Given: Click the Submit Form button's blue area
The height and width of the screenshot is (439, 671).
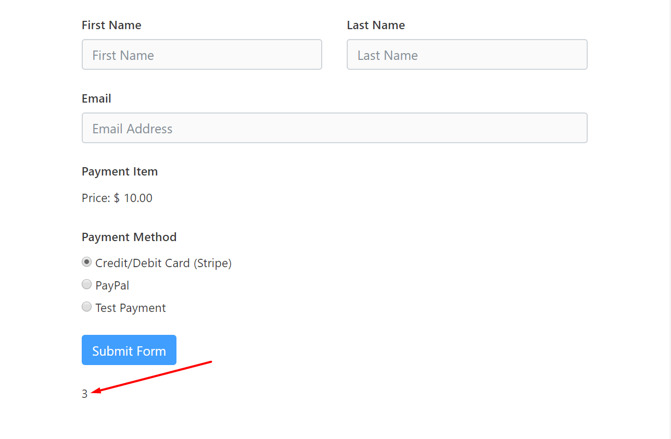Looking at the screenshot, I should [x=129, y=349].
